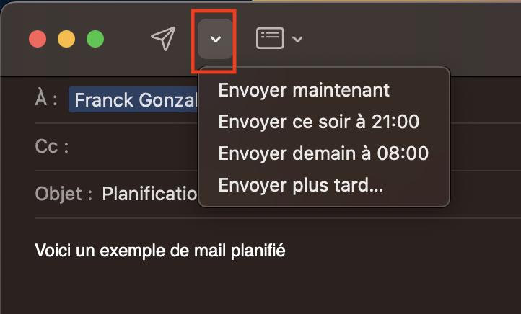Expand the header fields chevron arrow
The width and height of the screenshot is (521, 314).
pyautogui.click(x=297, y=39)
